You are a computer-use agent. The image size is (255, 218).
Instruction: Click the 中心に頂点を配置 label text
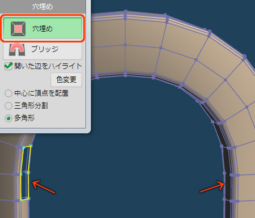click(x=41, y=93)
